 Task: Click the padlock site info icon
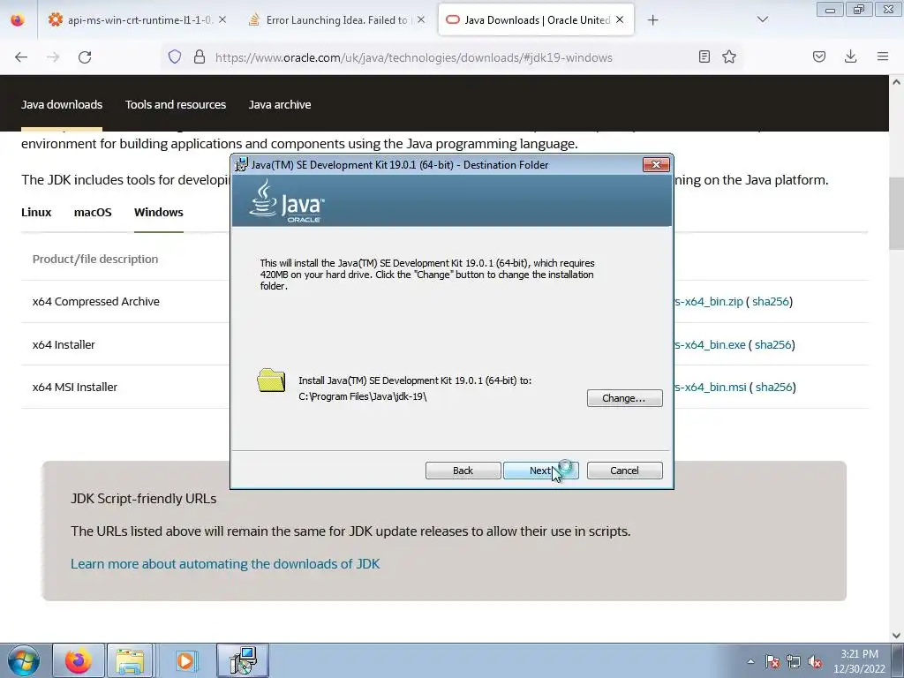200,57
